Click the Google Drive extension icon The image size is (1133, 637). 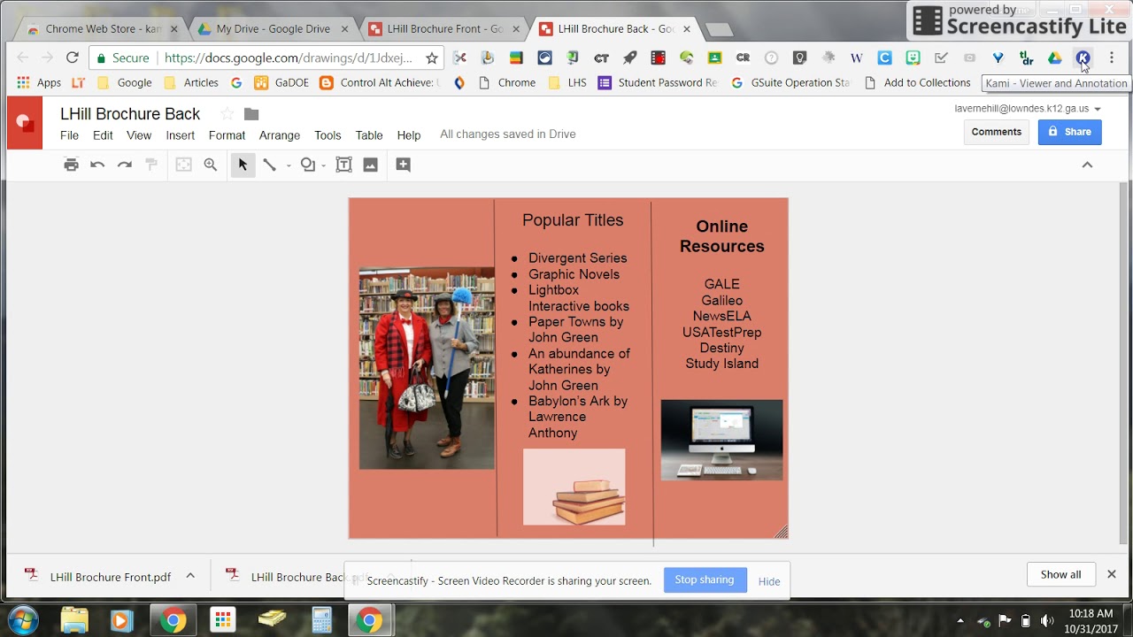pyautogui.click(x=1054, y=58)
